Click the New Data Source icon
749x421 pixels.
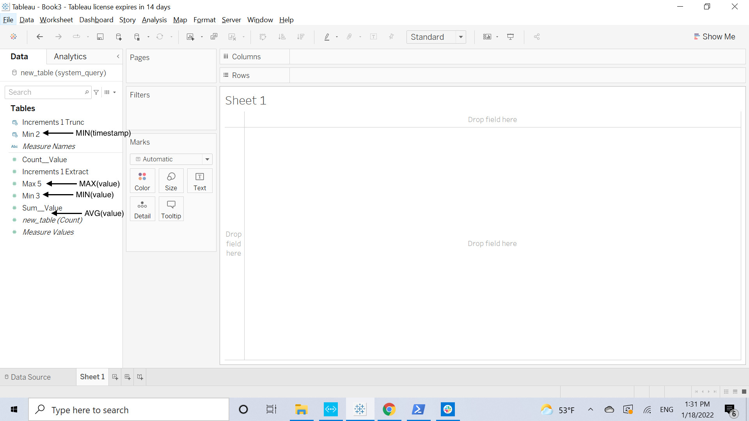pyautogui.click(x=119, y=37)
